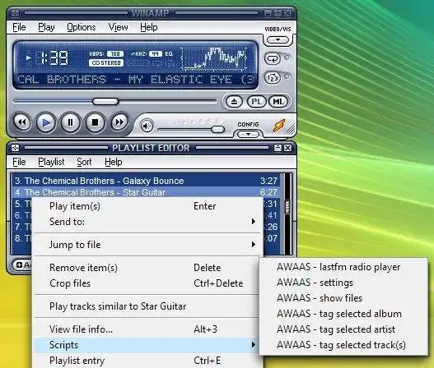This screenshot has width=434, height=368.
Task: Click the spectrum visualizer display
Action: [x=214, y=58]
